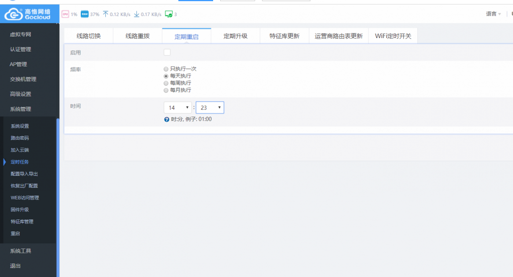The height and width of the screenshot is (277, 513).
Task: Expand the 语言 language dropdown
Action: click(493, 14)
